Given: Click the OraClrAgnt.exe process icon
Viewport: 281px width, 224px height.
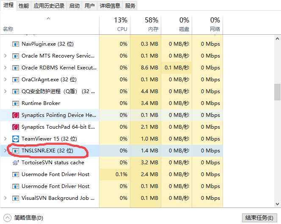Looking at the screenshot, I should pyautogui.click(x=16, y=80).
